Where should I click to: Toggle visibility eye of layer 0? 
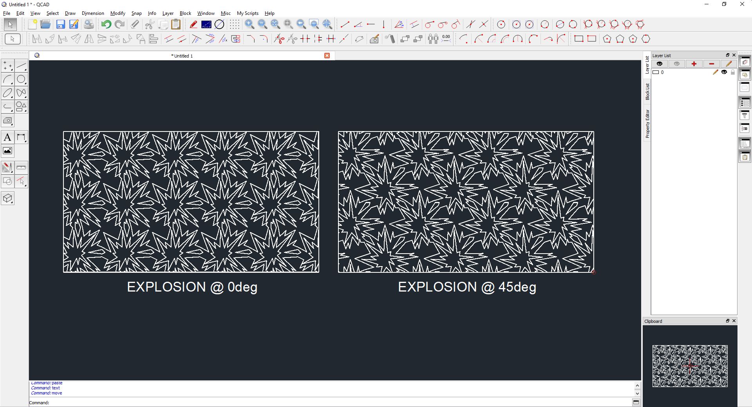click(724, 72)
